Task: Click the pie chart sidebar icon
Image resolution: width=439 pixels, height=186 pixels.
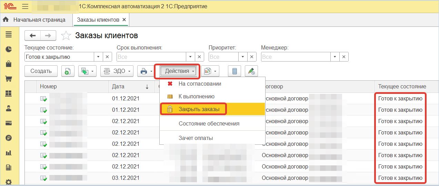Action: pyautogui.click(x=9, y=49)
